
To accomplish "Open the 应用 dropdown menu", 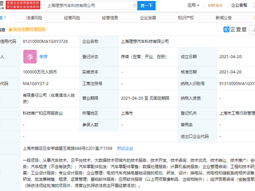I will (x=193, y=5).
